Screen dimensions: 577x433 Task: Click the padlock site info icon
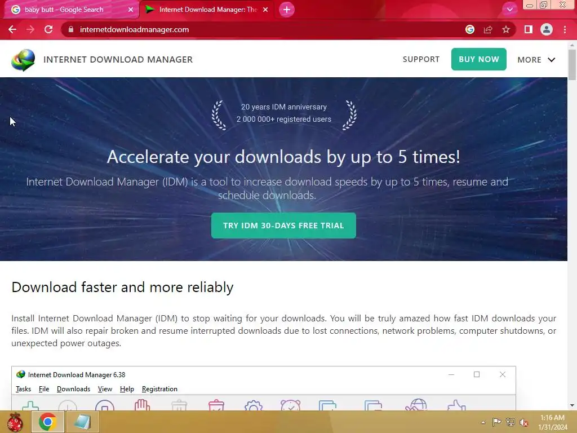70,29
